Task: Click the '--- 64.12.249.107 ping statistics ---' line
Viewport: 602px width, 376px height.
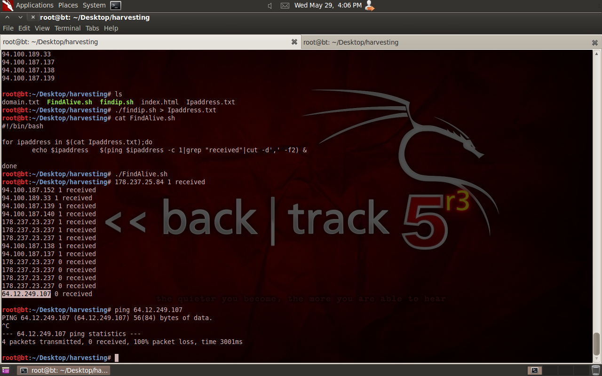Action: [x=71, y=334]
